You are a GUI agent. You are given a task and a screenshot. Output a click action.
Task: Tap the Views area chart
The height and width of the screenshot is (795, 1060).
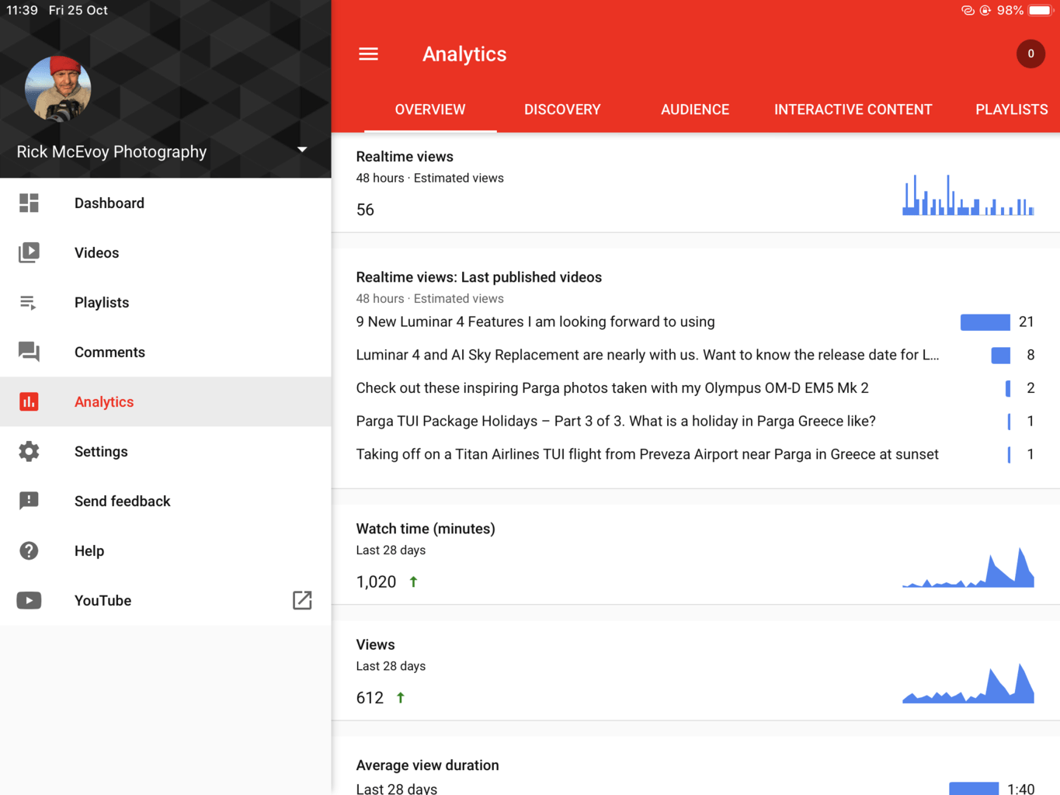tap(968, 683)
